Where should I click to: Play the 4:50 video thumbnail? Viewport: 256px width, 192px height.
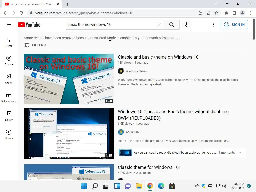pyautogui.click(x=69, y=79)
